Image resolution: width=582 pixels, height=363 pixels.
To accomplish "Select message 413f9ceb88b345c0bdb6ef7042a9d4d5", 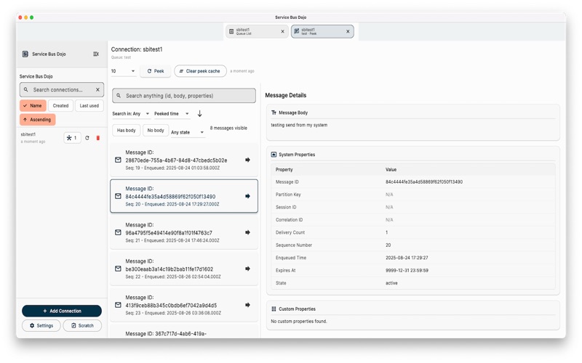I will point(184,305).
